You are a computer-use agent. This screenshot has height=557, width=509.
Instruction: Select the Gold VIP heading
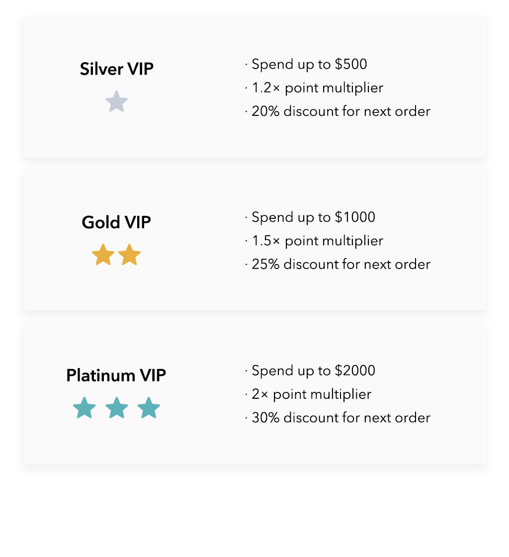[116, 222]
